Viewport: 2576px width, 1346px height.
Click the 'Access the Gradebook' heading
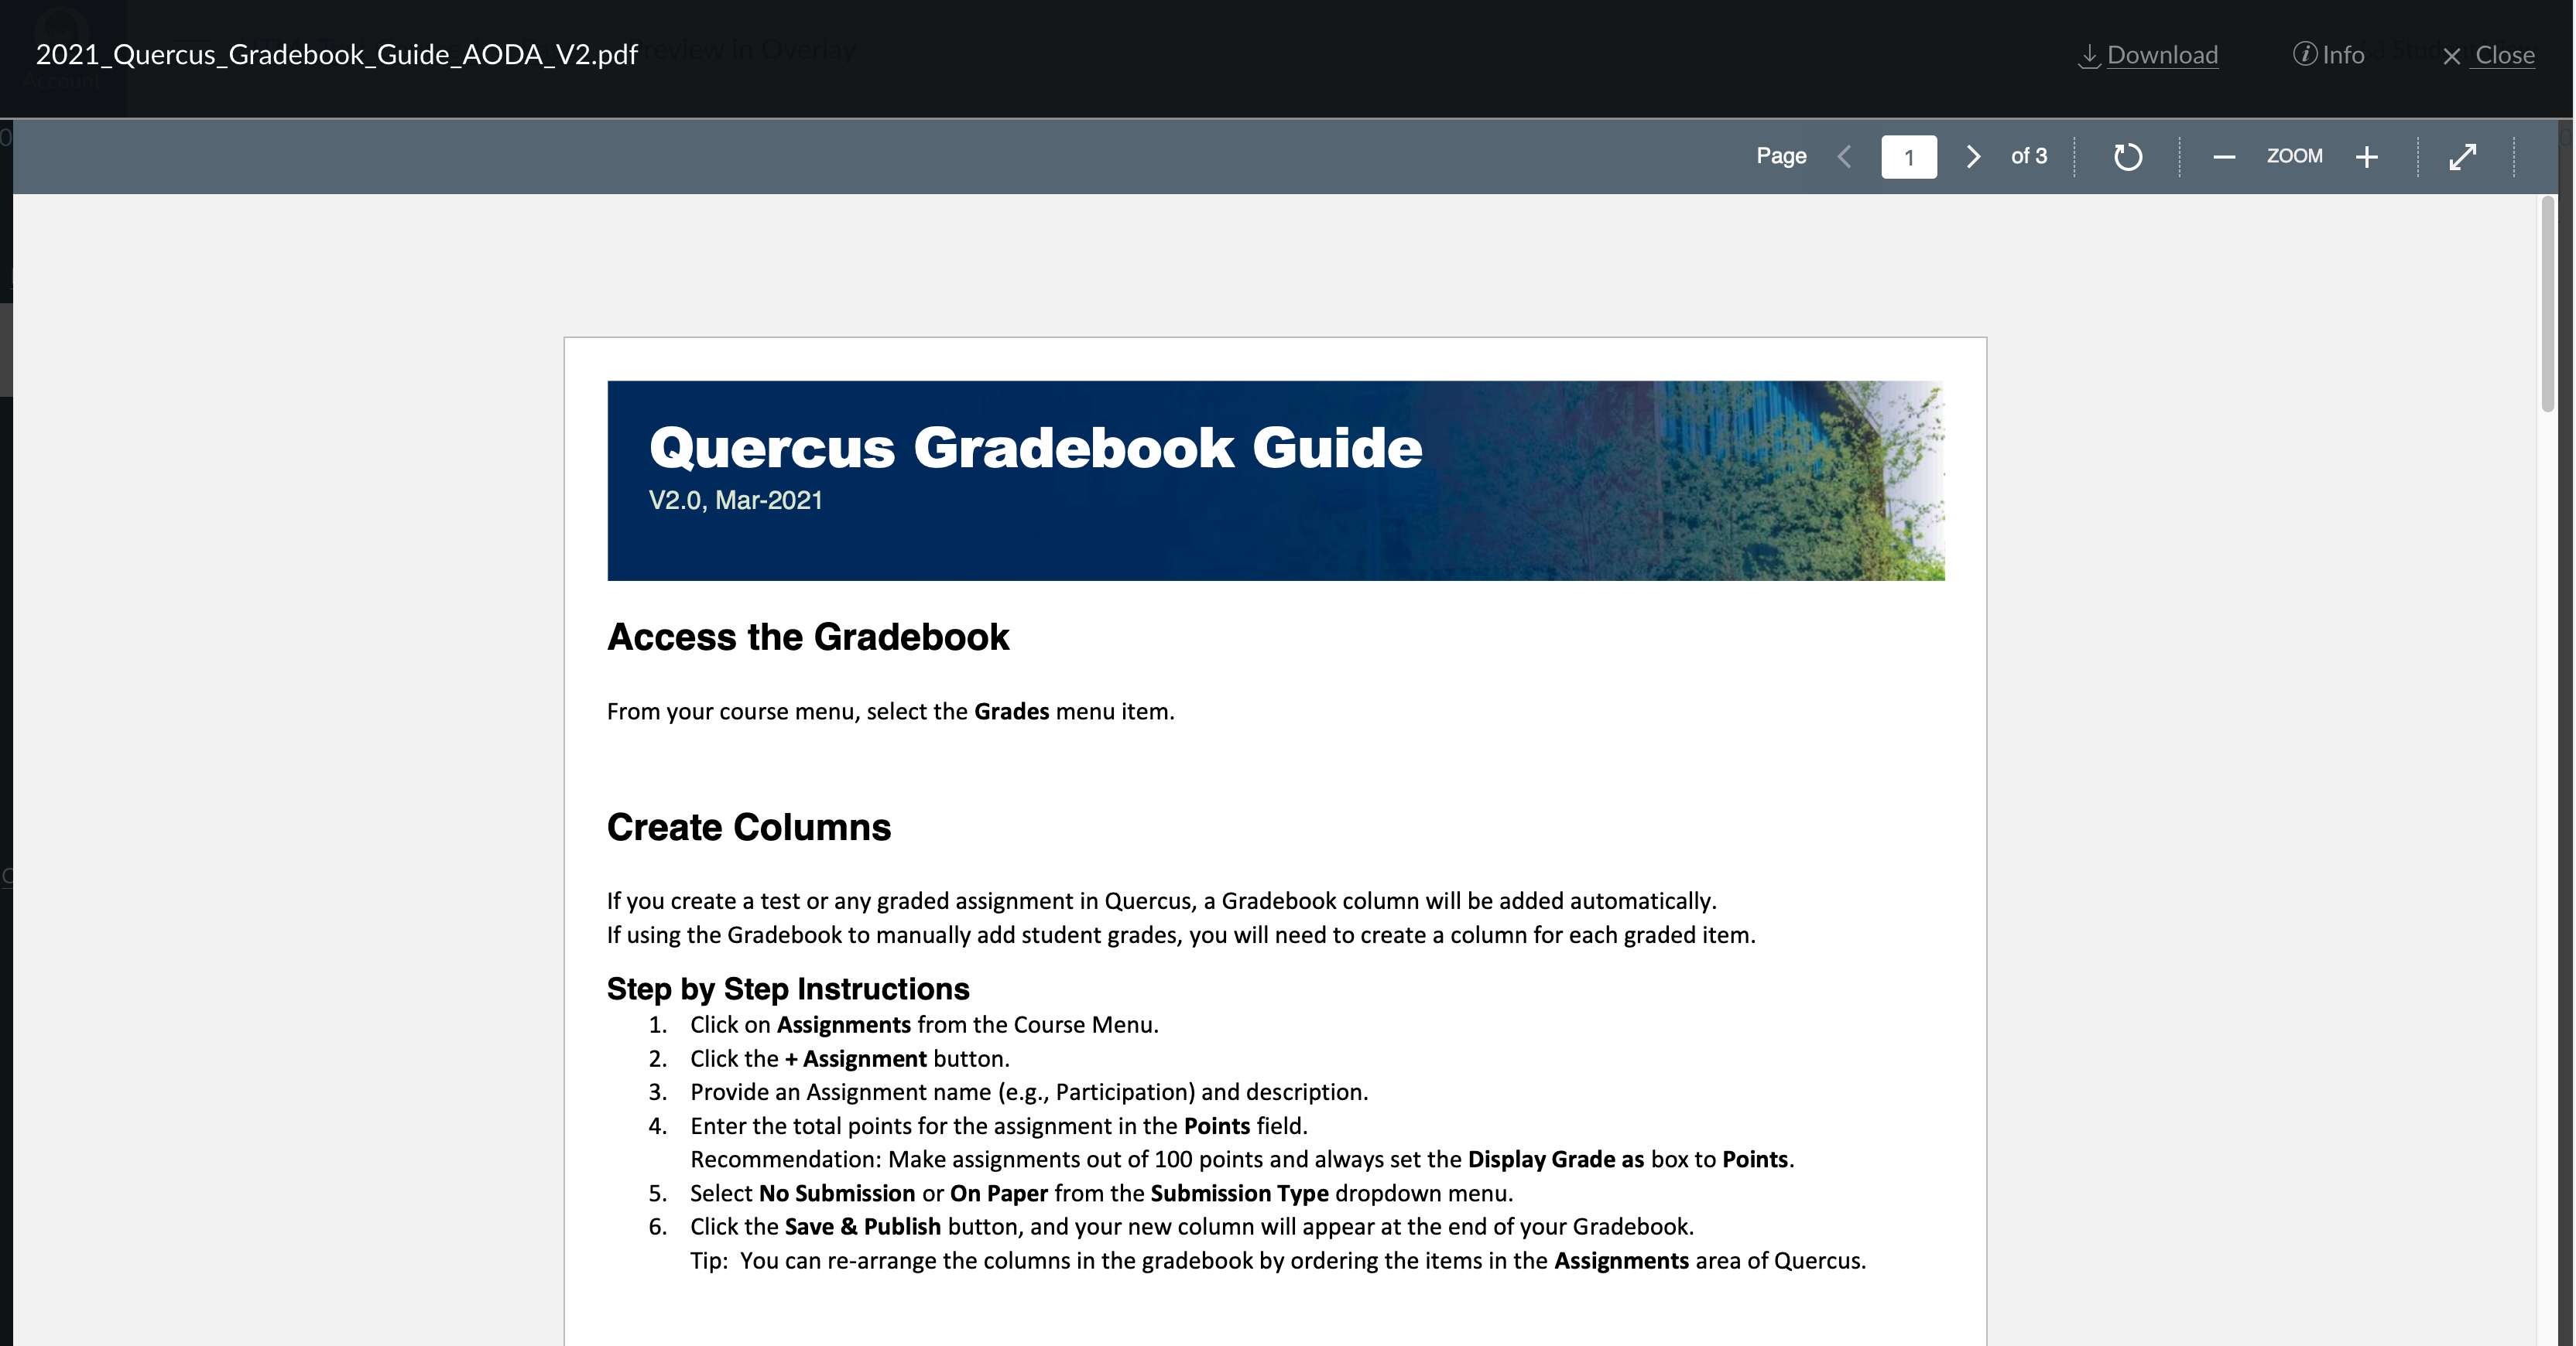pos(808,637)
